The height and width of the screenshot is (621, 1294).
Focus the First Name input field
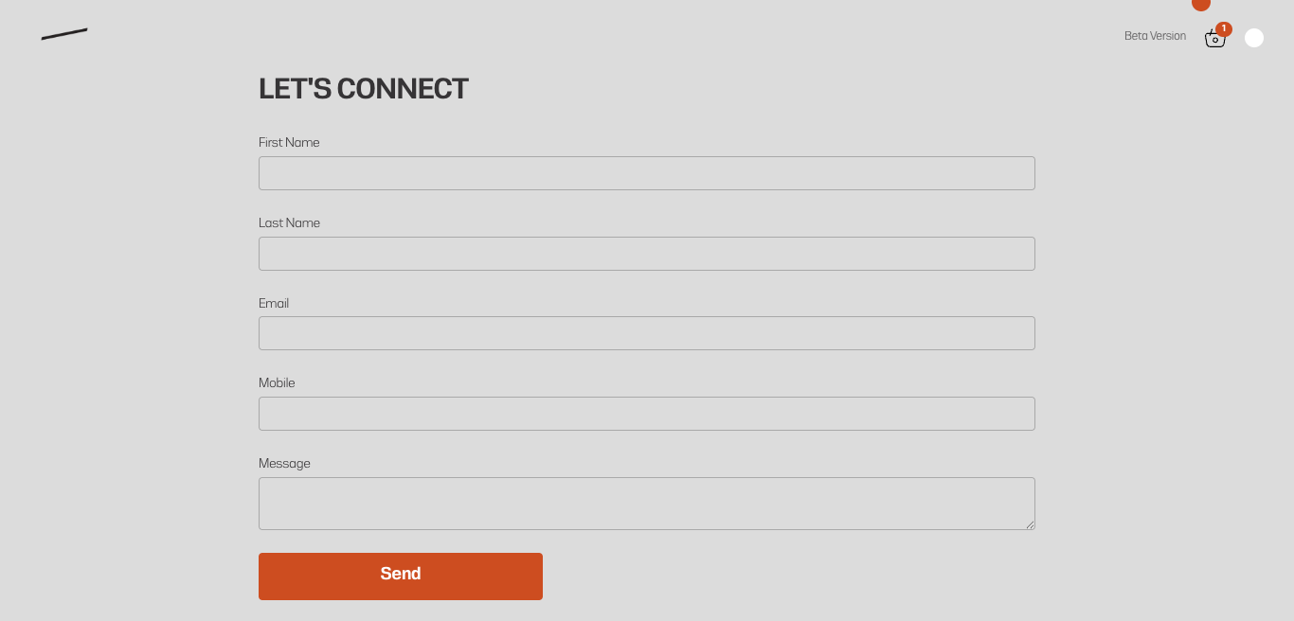pos(647,173)
